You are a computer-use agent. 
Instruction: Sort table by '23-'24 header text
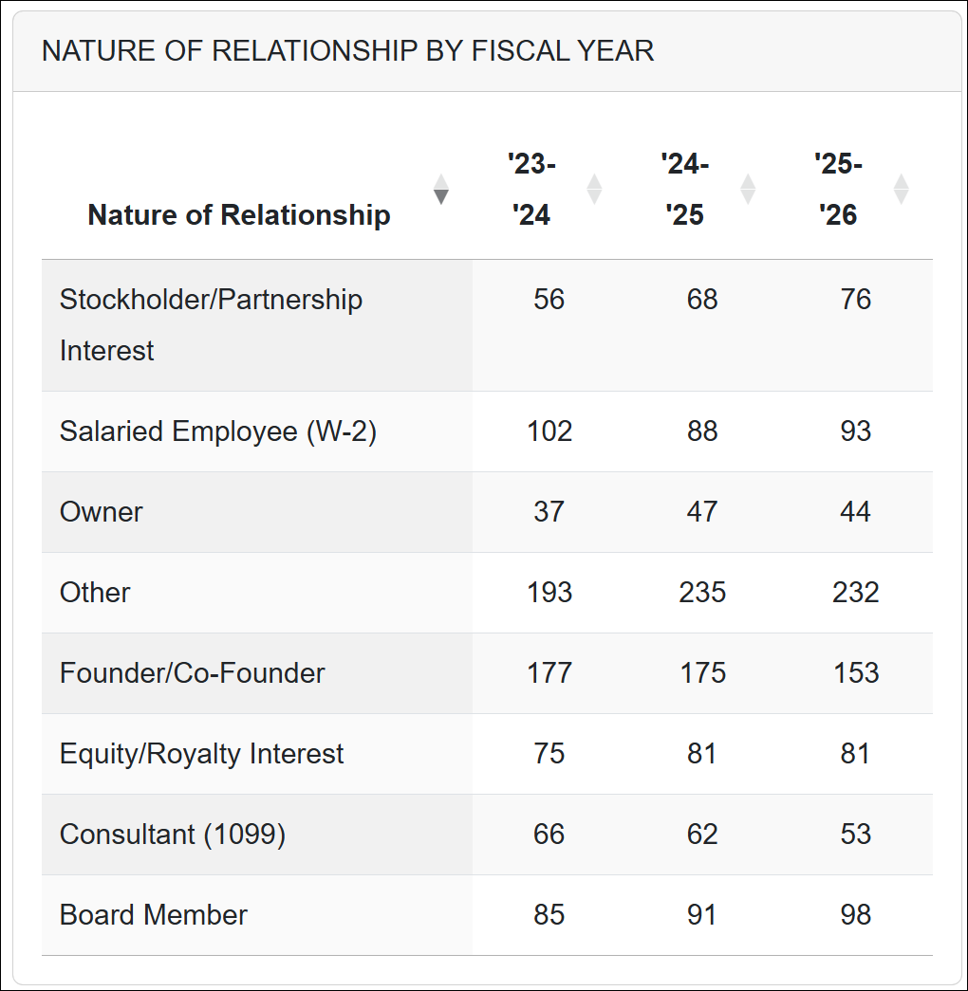(531, 190)
